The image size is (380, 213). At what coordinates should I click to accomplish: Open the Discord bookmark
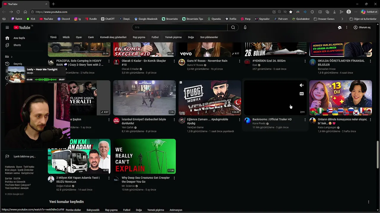point(64,19)
